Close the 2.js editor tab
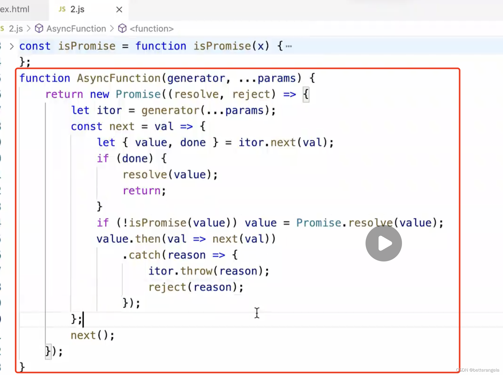This screenshot has width=503, height=375. [119, 10]
